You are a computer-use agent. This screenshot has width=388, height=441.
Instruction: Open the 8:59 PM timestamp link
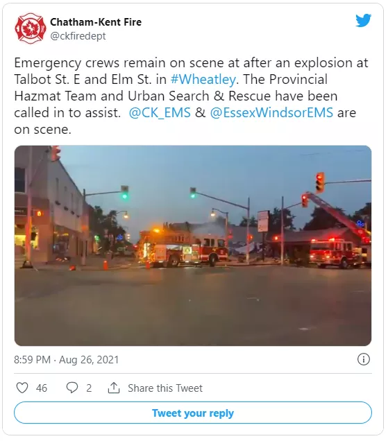(32, 360)
